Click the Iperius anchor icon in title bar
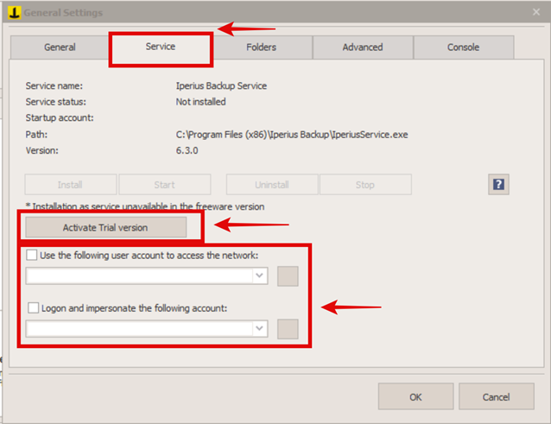551x424 pixels. [x=15, y=13]
